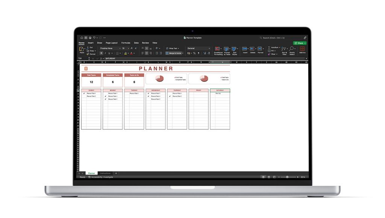The width and height of the screenshot is (385, 218).
Task: Open the Add-ins icon
Action: tap(302, 49)
